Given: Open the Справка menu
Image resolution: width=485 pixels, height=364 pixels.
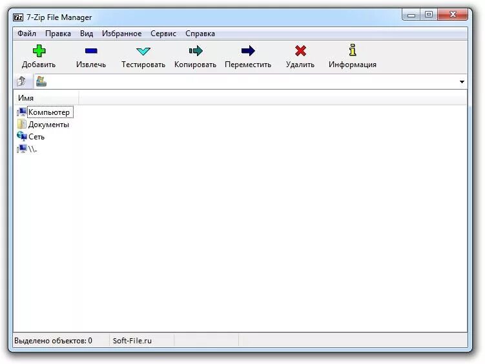Looking at the screenshot, I should tap(200, 34).
